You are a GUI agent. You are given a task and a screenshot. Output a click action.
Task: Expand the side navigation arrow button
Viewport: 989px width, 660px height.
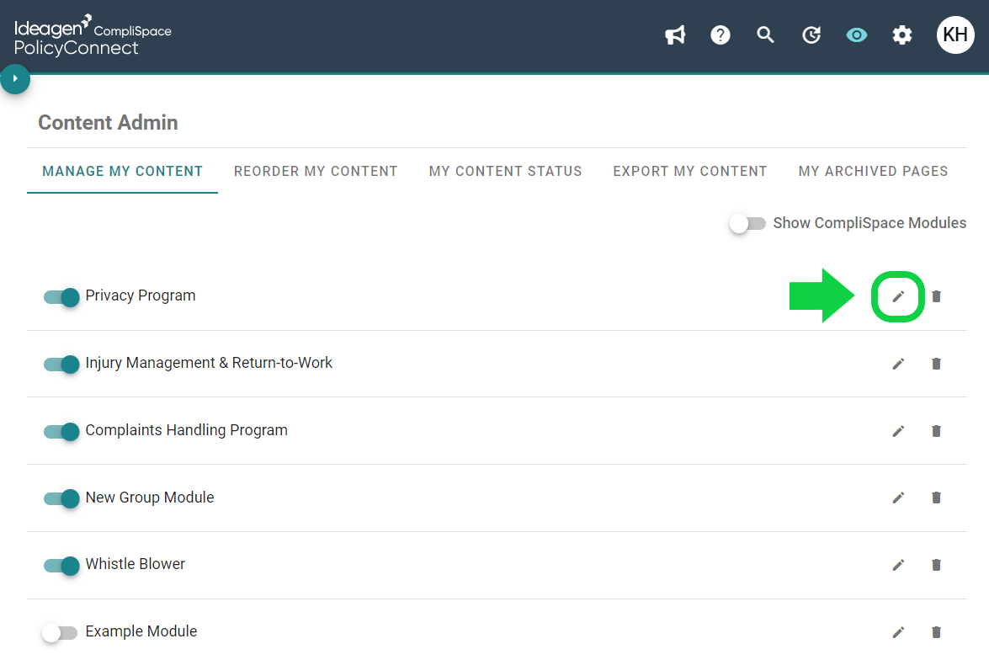click(15, 79)
